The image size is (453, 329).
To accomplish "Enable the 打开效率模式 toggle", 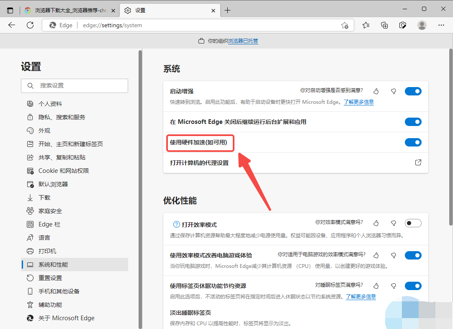I will [413, 223].
